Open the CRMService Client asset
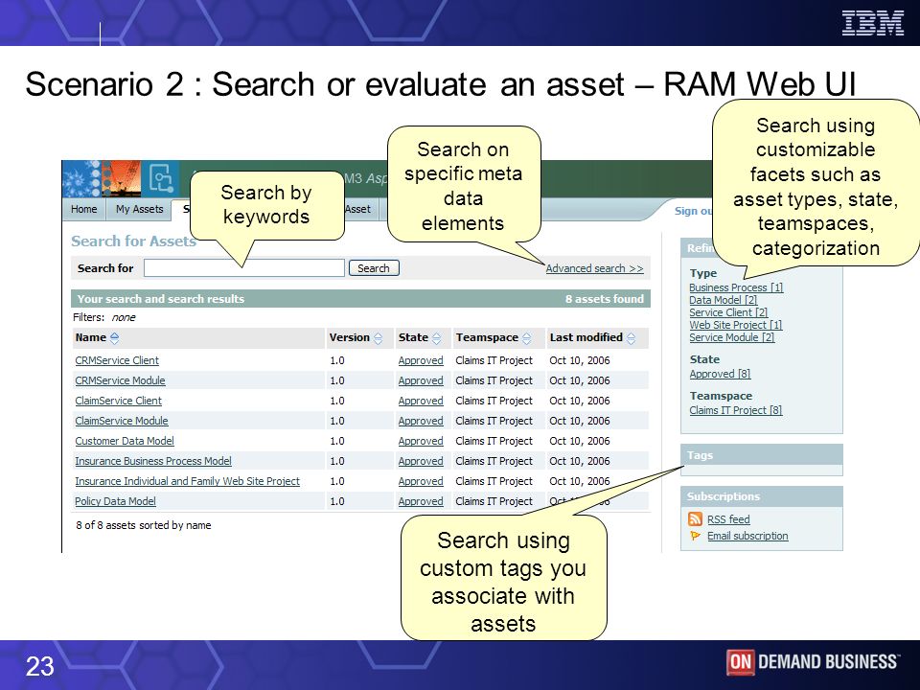 [x=117, y=360]
